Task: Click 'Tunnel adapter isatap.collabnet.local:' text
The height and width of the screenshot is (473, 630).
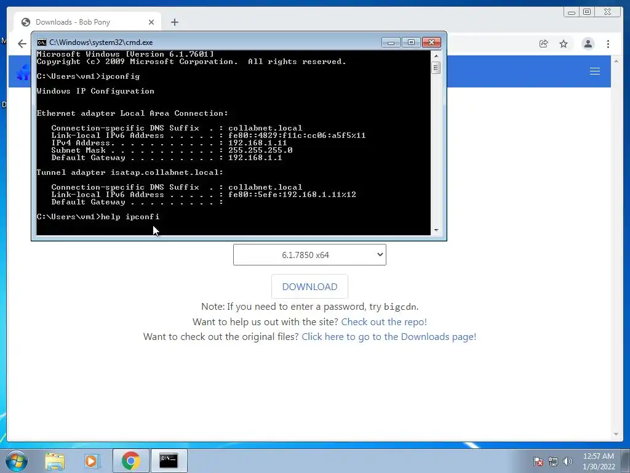Action: tap(130, 172)
